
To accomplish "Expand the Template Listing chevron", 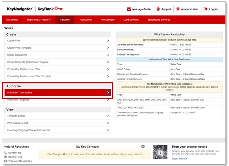I will pyautogui.click(x=108, y=116).
